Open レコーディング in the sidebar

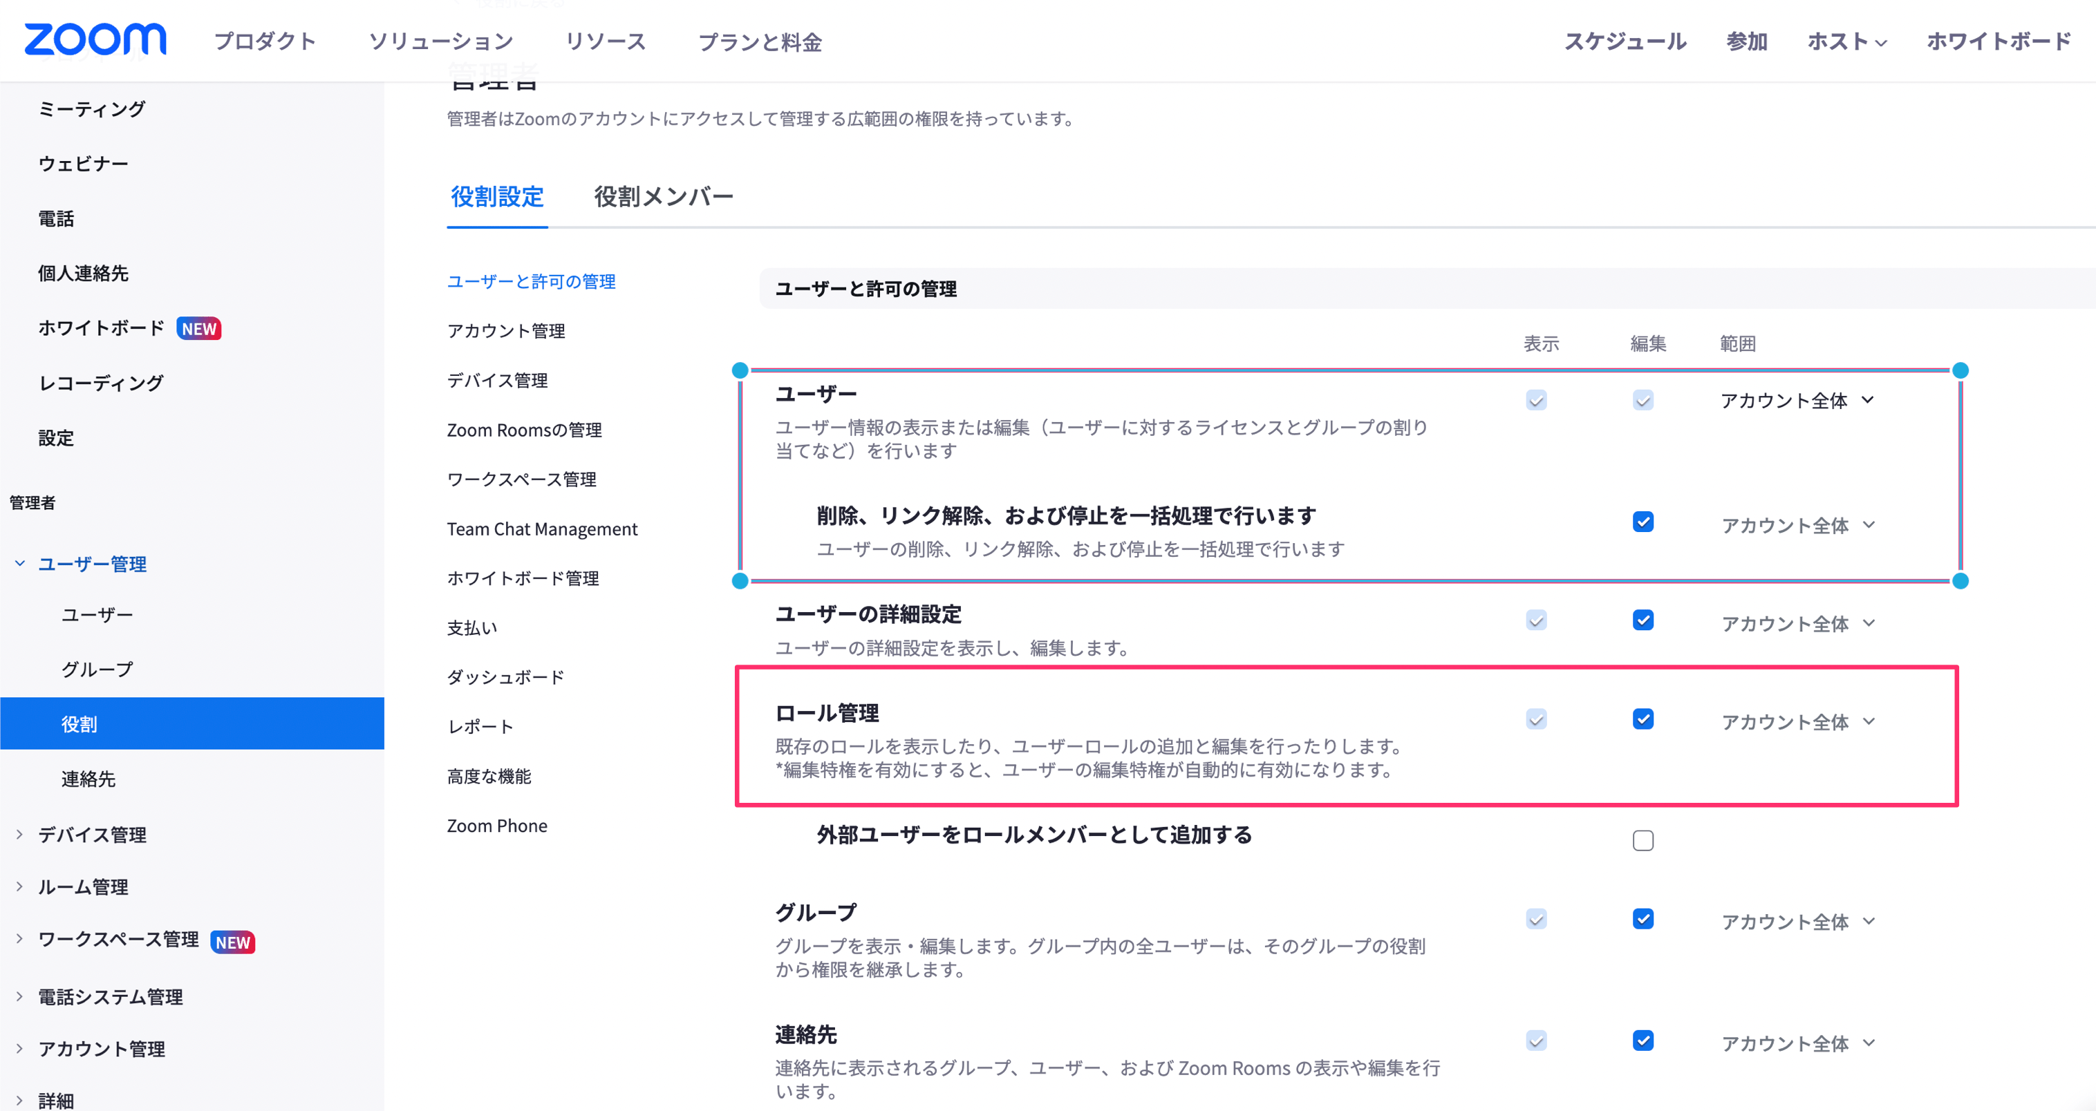point(101,383)
